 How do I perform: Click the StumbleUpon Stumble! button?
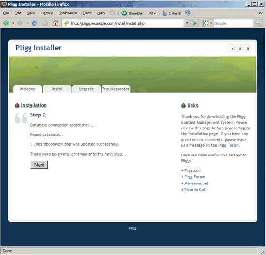133,13
